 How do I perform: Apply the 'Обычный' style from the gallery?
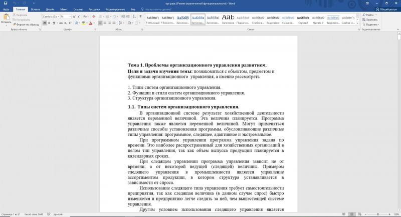[153, 19]
